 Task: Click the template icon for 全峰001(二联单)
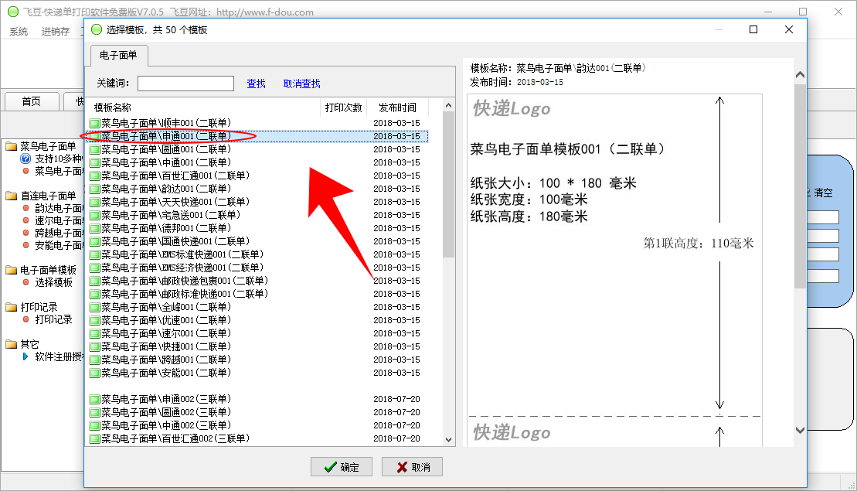94,307
